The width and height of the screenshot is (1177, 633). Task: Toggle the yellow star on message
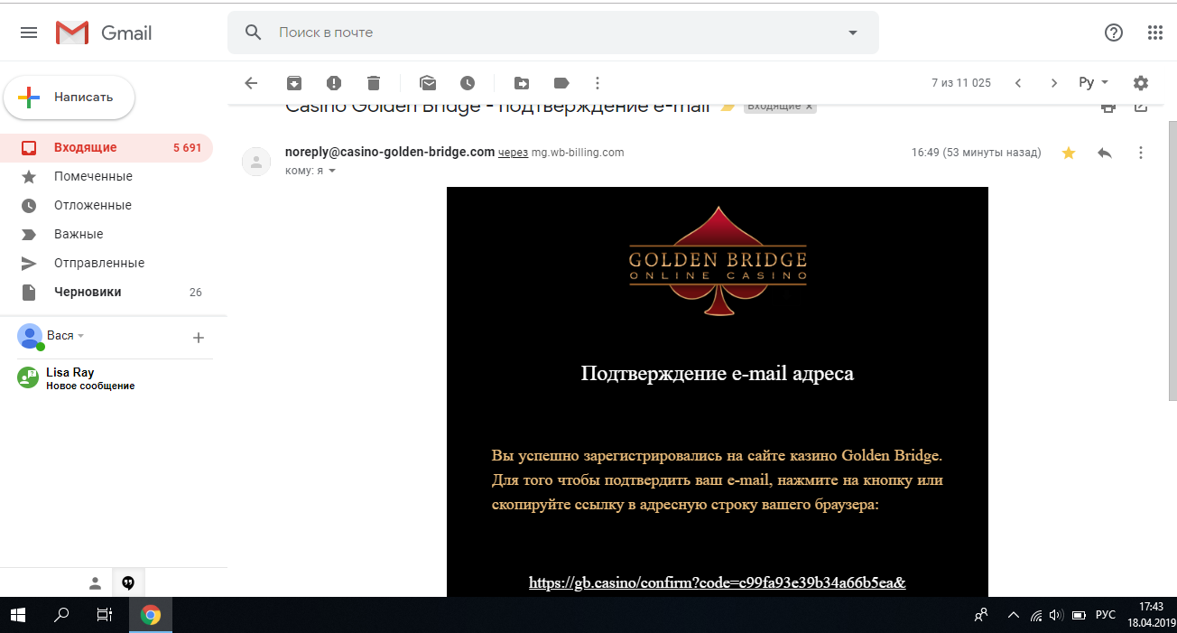click(x=1069, y=153)
